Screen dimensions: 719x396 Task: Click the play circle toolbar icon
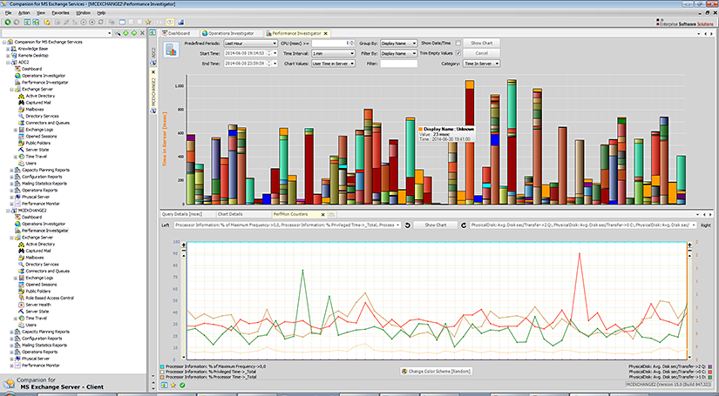[84, 22]
